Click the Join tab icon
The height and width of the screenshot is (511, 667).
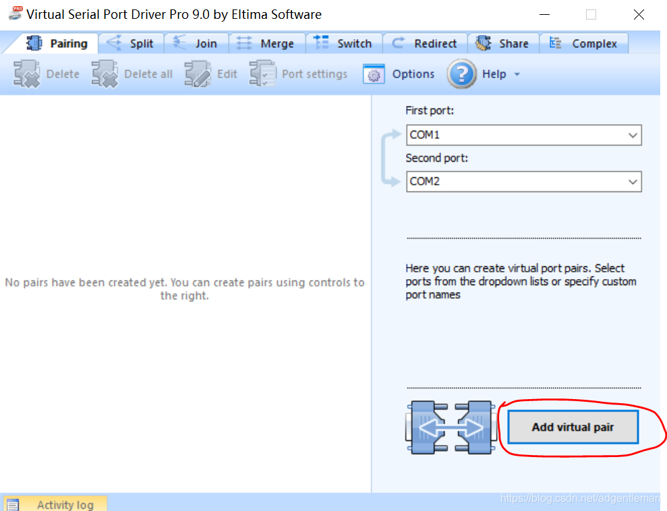coord(179,42)
